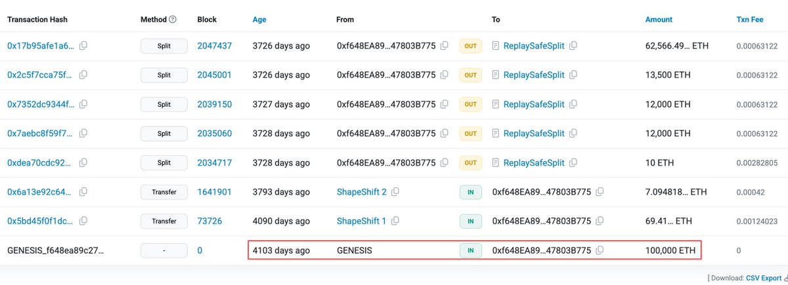This screenshot has height=285, width=788.
Task: Copy ReplaySafeSplit address in block 2034717 row
Action: (573, 162)
